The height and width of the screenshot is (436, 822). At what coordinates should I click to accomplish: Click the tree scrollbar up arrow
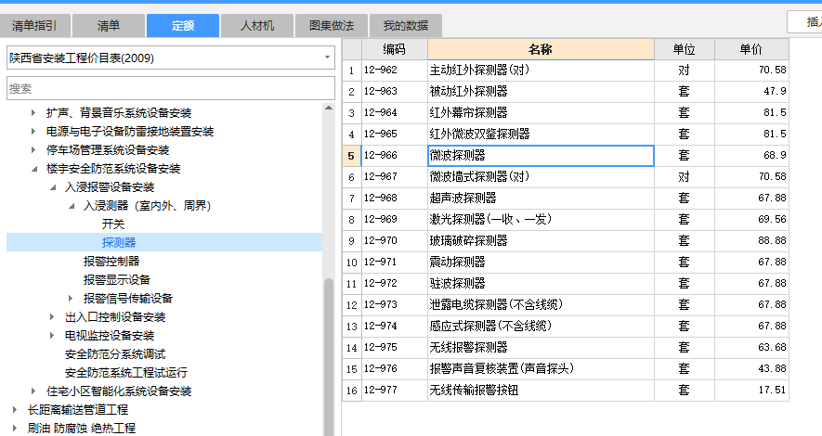[329, 108]
